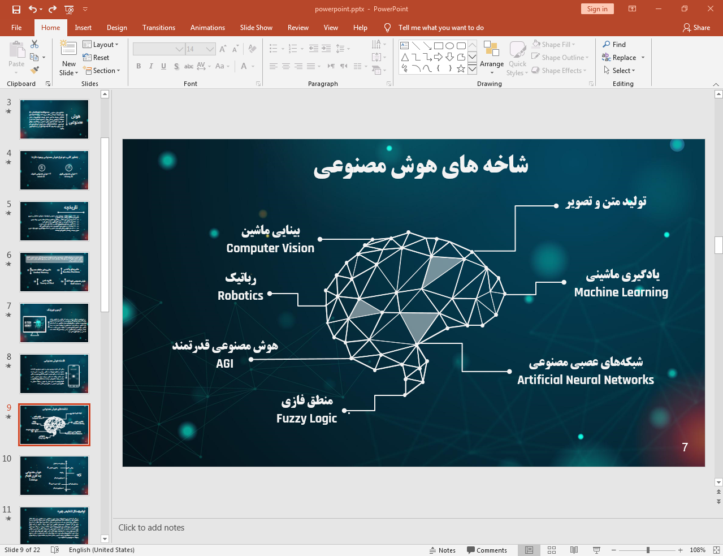
Task: Open the Select dropdown in Editing
Action: click(620, 71)
